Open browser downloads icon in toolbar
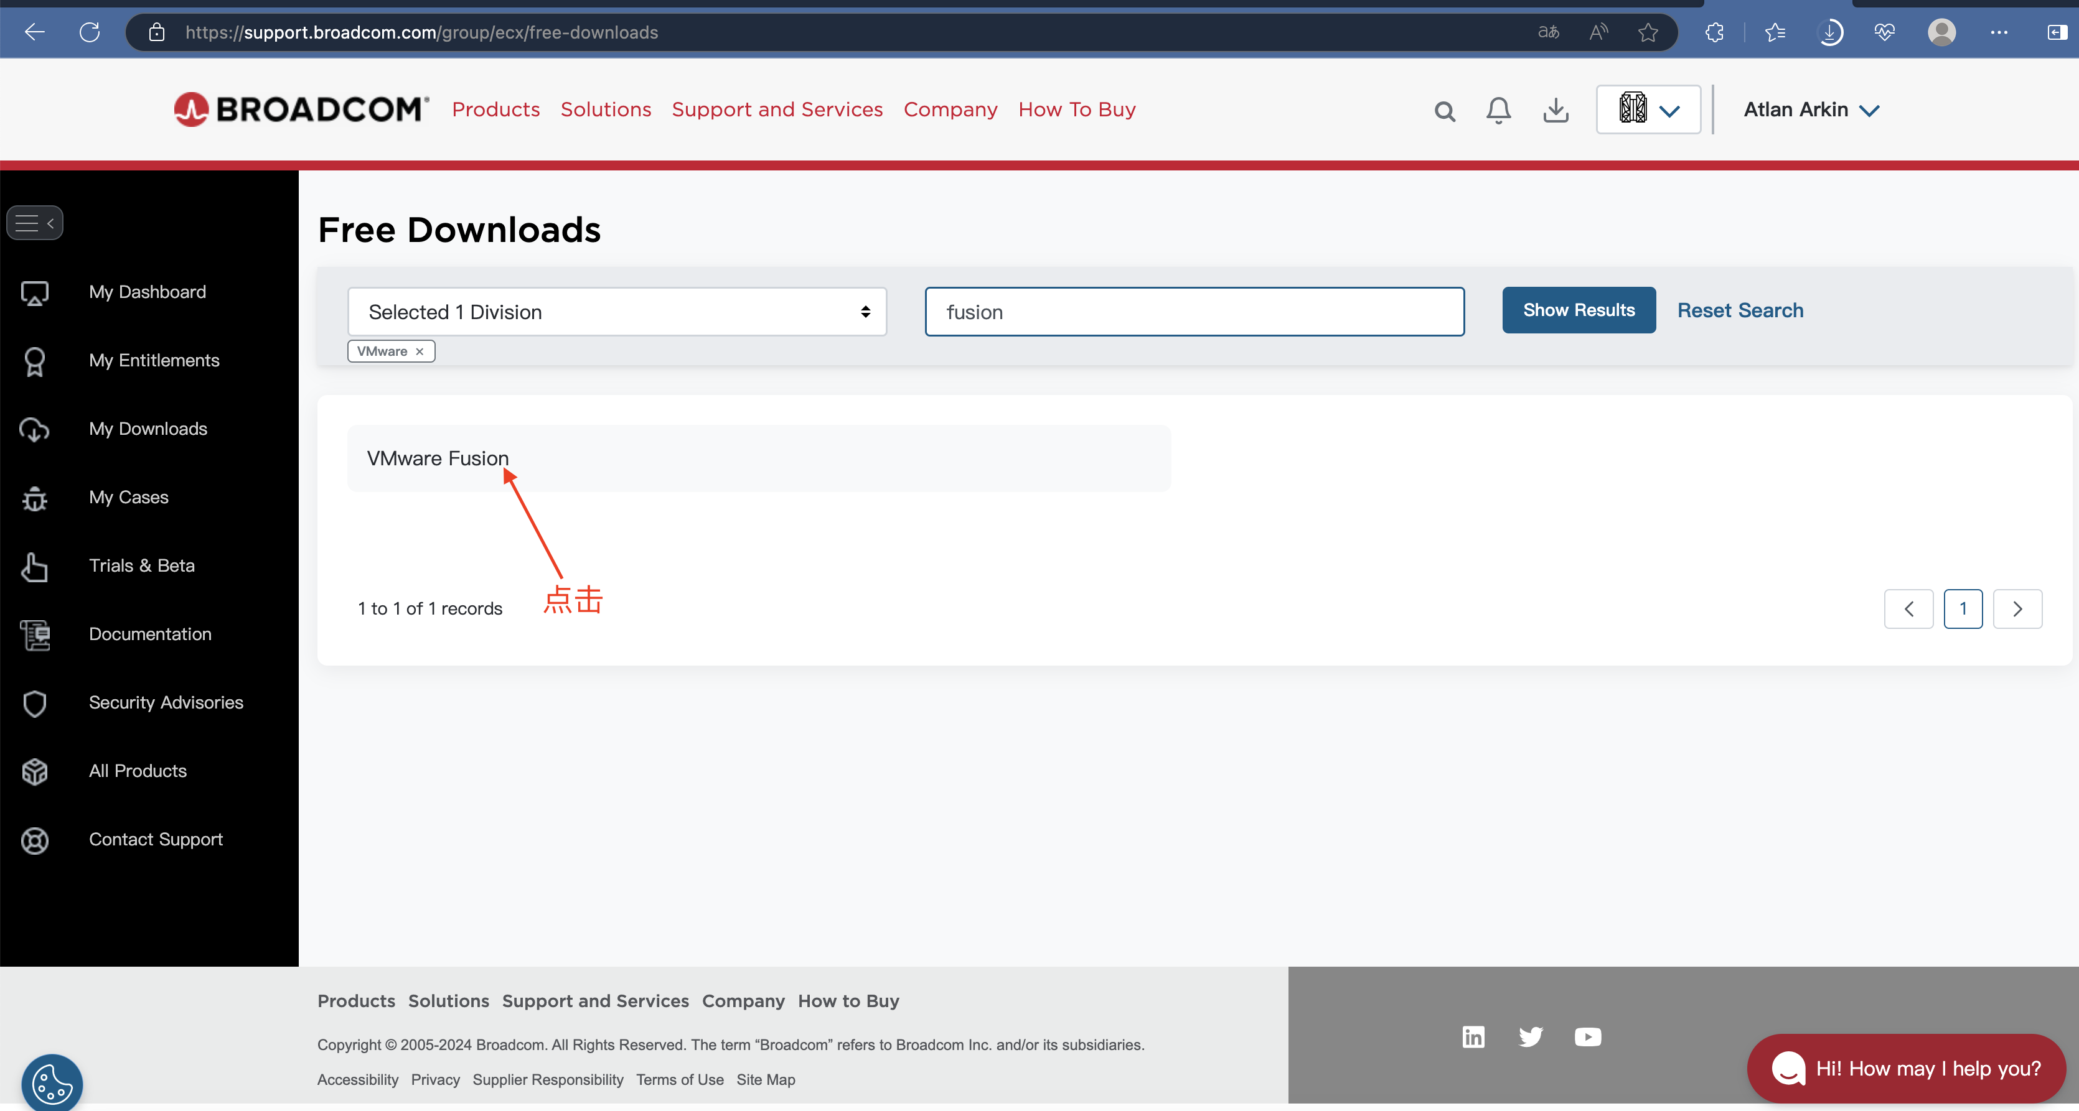Image resolution: width=2079 pixels, height=1111 pixels. tap(1831, 32)
